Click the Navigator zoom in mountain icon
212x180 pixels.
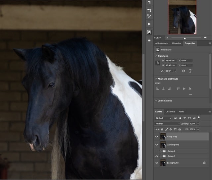click(x=205, y=37)
